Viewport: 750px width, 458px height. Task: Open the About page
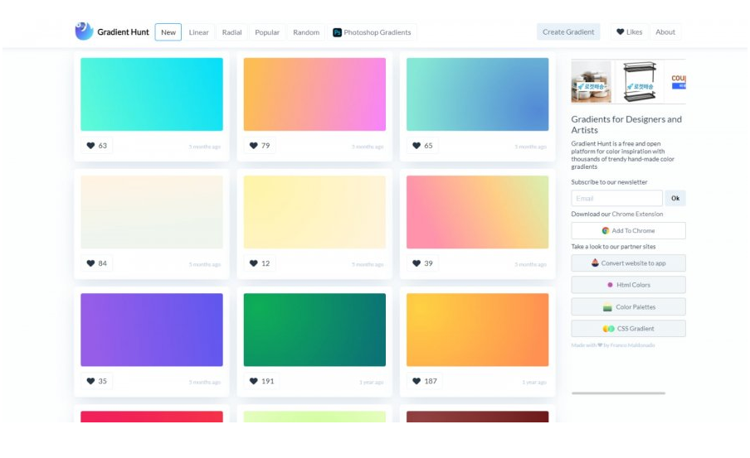tap(665, 32)
